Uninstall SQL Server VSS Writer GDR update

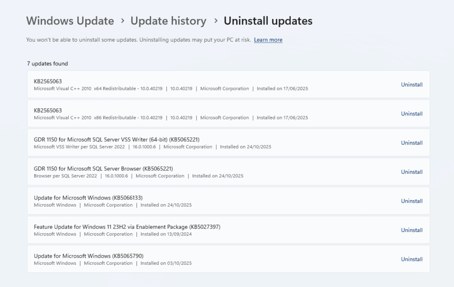pyautogui.click(x=411, y=143)
